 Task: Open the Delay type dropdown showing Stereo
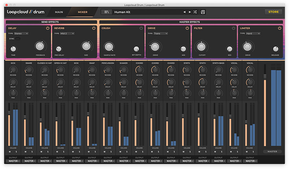tap(21, 33)
